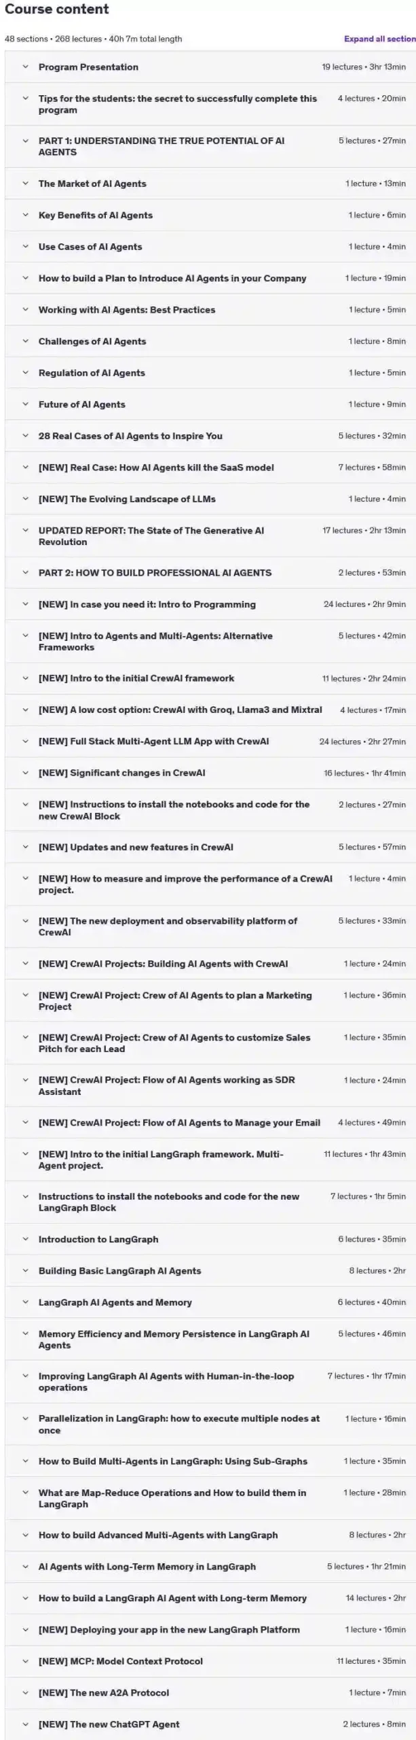Expand the Program Presentation section chevron
Screen dimensions: 416x1740
point(25,67)
